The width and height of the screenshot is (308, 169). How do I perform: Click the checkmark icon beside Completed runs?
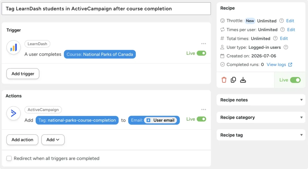click(222, 64)
